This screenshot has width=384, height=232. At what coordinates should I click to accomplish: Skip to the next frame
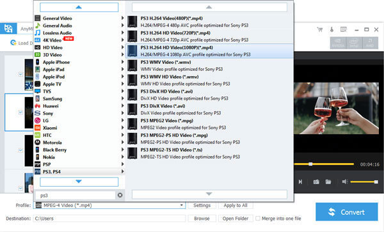point(300,182)
